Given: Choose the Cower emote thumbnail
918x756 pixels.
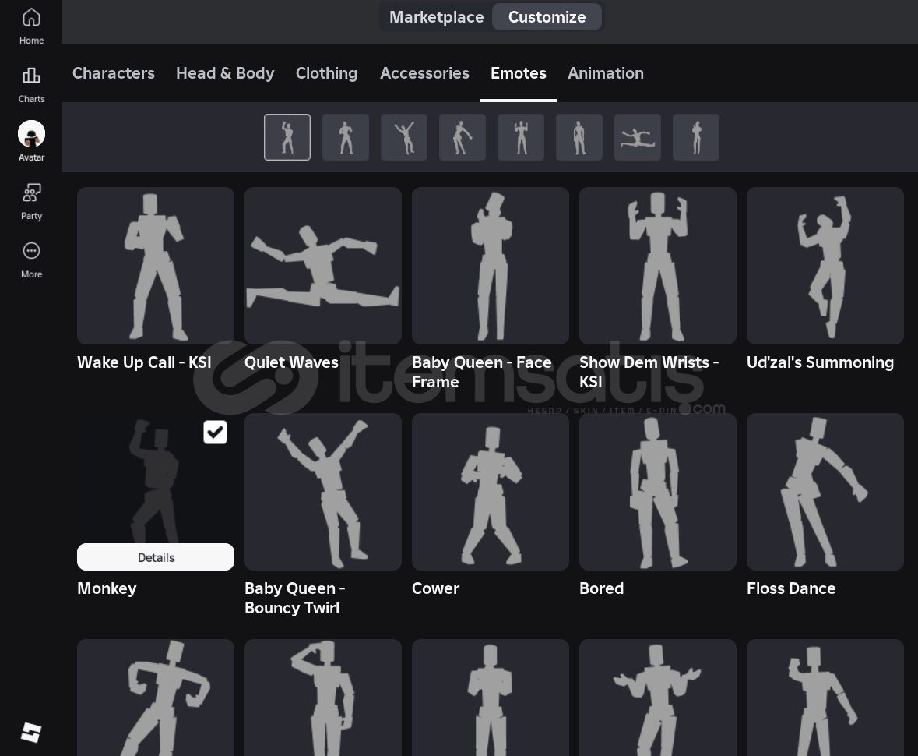Looking at the screenshot, I should 491,492.
